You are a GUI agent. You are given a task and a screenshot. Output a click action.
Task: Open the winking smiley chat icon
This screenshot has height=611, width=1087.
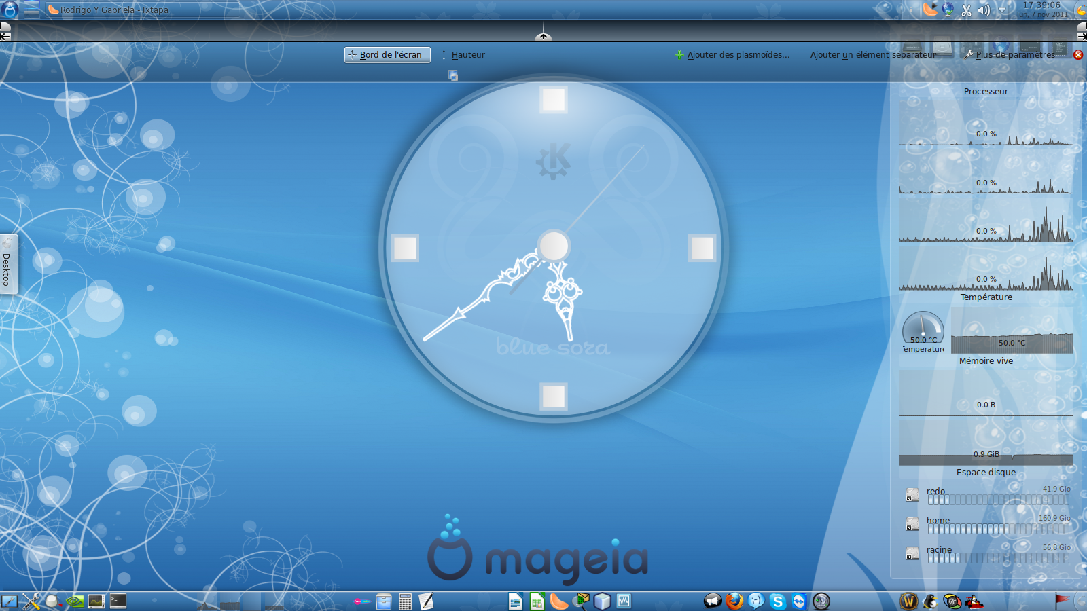(x=756, y=601)
